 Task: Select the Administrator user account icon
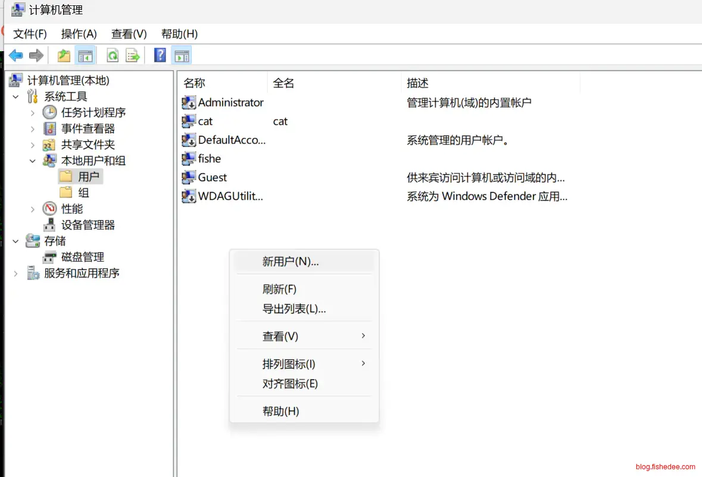point(189,102)
